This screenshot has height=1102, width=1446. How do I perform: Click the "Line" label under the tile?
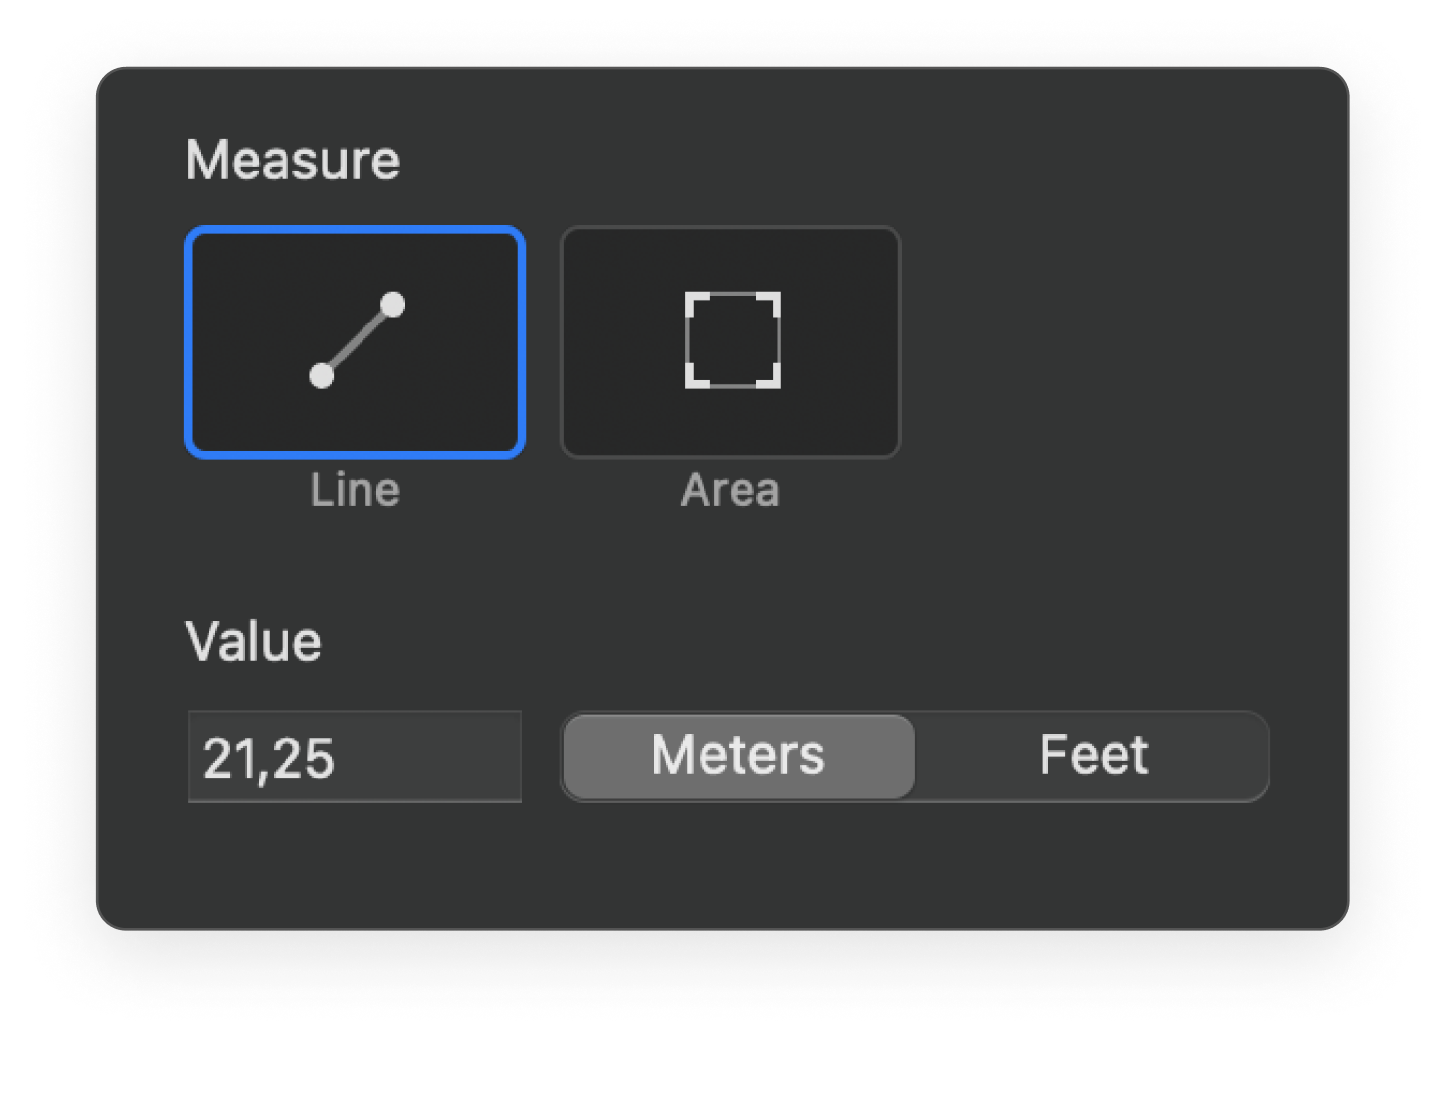point(355,490)
